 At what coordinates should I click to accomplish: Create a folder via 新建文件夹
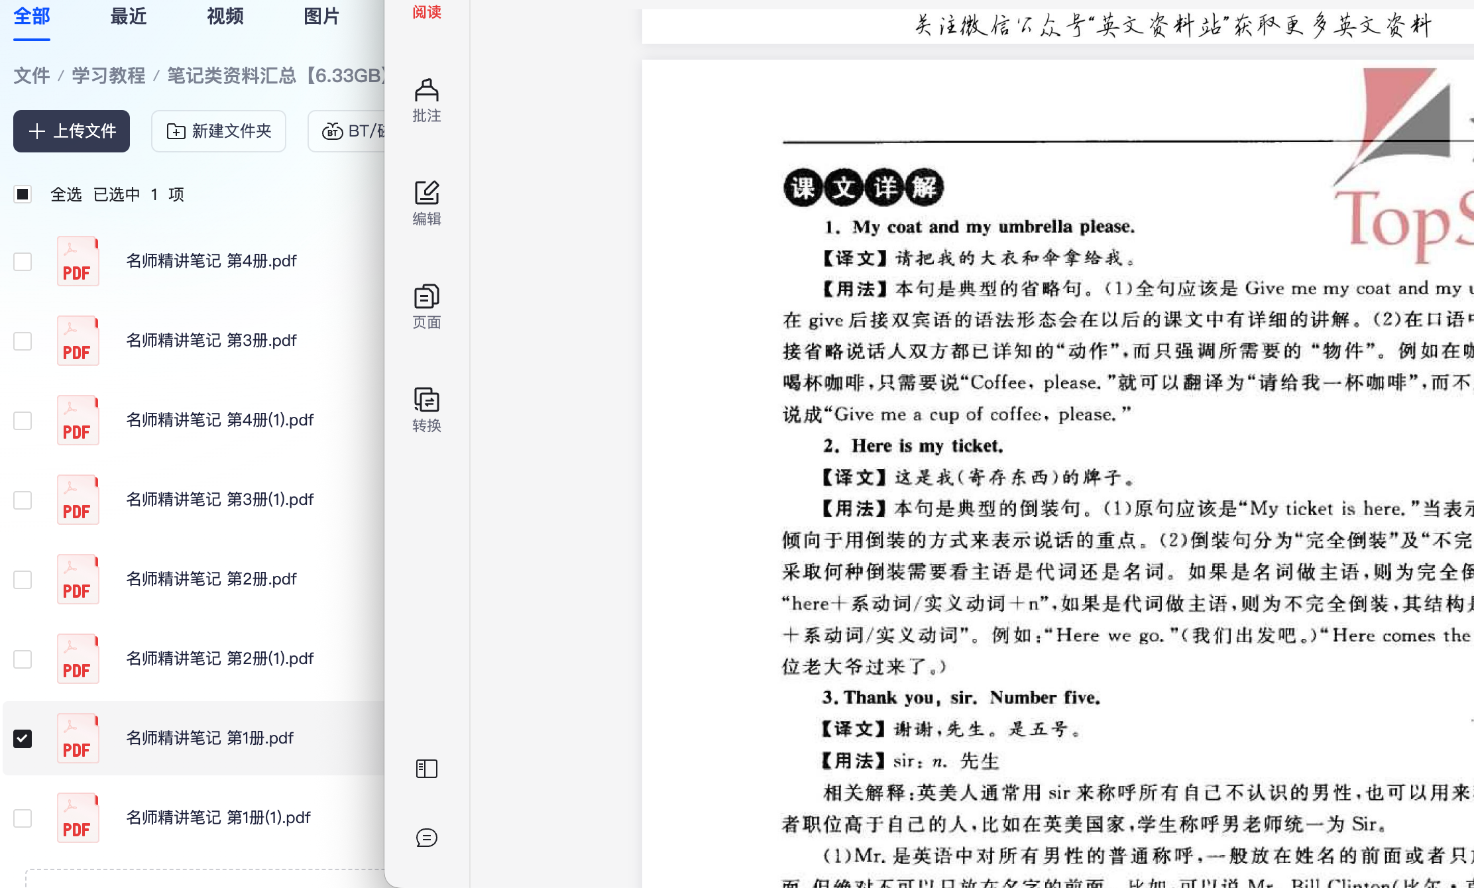(219, 131)
